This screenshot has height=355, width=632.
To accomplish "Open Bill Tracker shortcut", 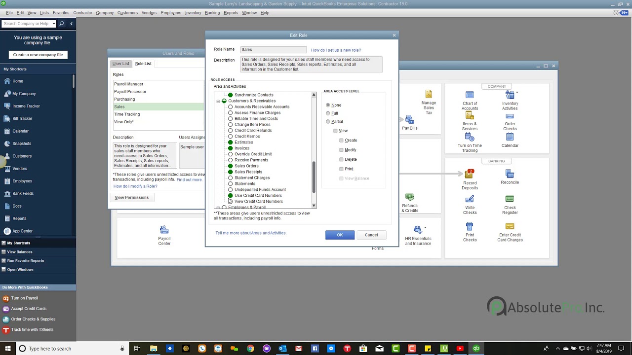I will click(x=22, y=118).
